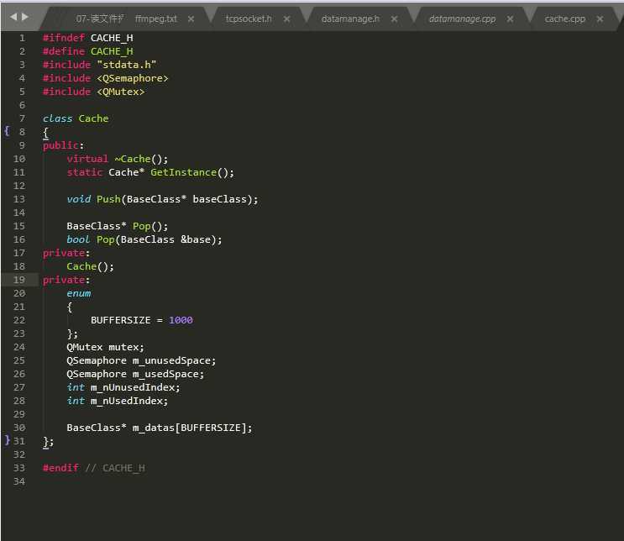Click on the value '1000'
Image resolution: width=624 pixels, height=541 pixels.
click(x=181, y=320)
